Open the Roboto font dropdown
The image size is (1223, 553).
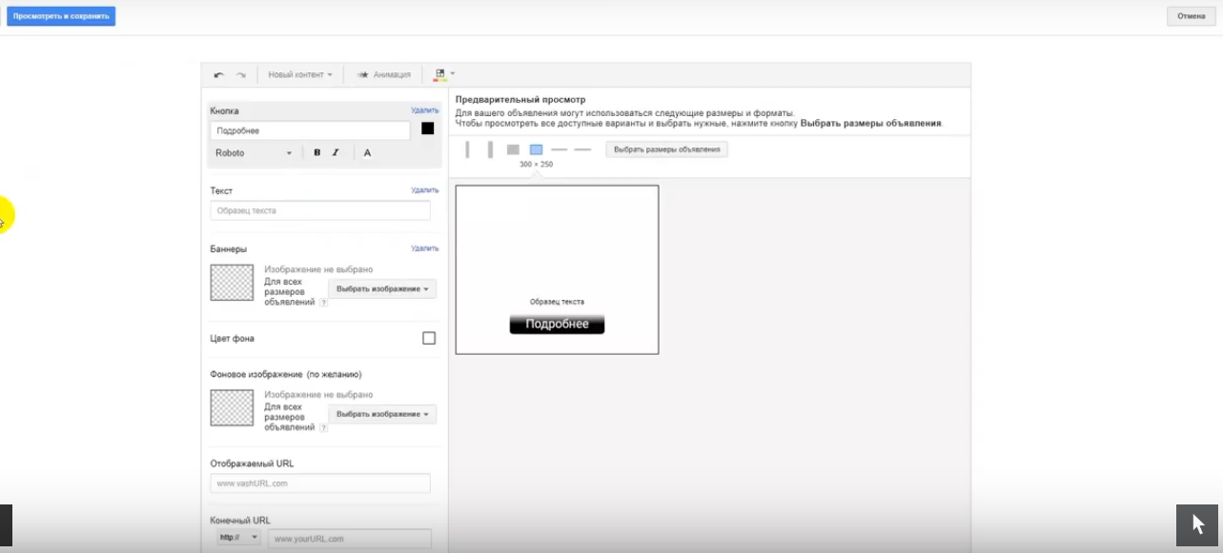[x=255, y=152]
